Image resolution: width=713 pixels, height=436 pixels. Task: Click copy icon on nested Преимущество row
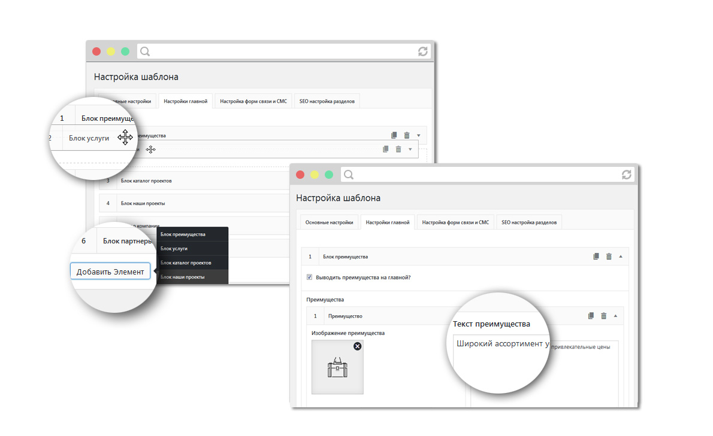[591, 316]
